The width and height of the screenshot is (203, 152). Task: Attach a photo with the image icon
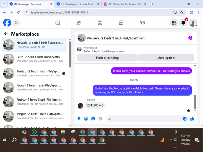[86, 119]
